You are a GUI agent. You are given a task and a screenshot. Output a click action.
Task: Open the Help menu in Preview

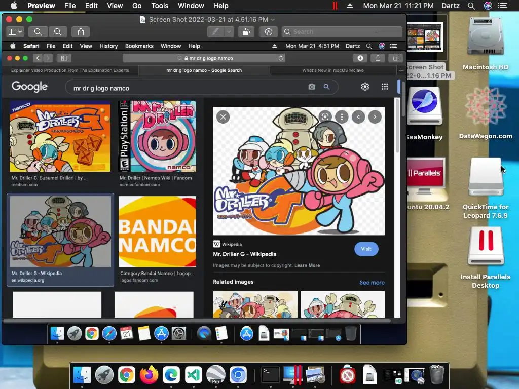click(x=221, y=6)
